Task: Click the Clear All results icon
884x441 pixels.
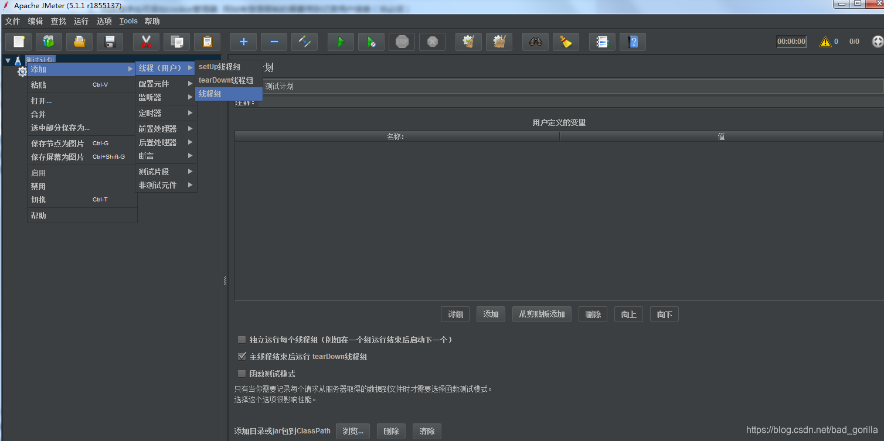Action: coord(499,42)
